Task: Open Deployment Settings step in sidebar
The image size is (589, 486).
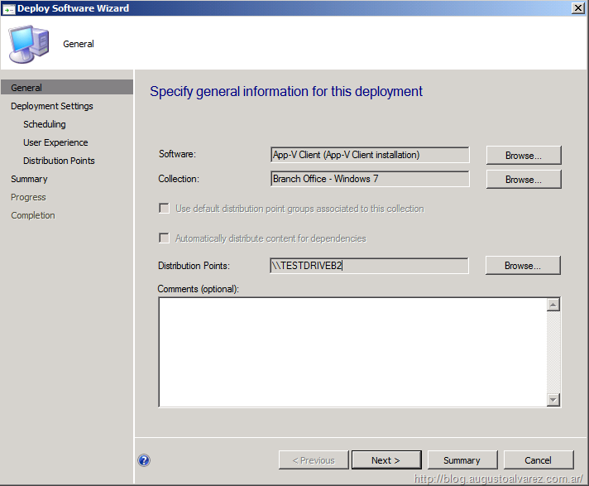Action: (51, 106)
